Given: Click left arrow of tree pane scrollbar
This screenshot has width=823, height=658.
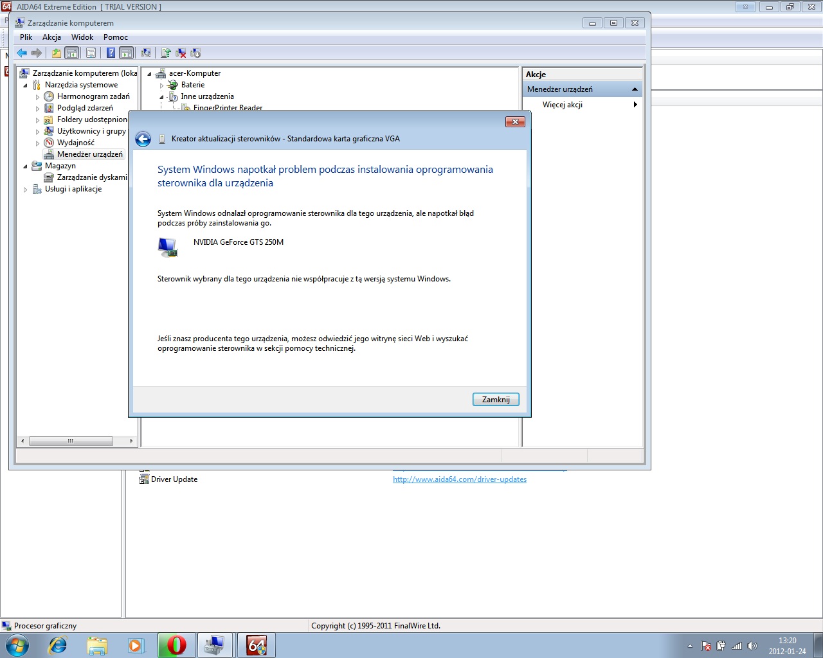Looking at the screenshot, I should (x=23, y=441).
